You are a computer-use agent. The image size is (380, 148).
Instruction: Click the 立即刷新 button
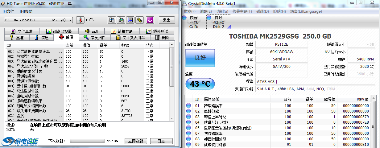[x=136, y=141]
